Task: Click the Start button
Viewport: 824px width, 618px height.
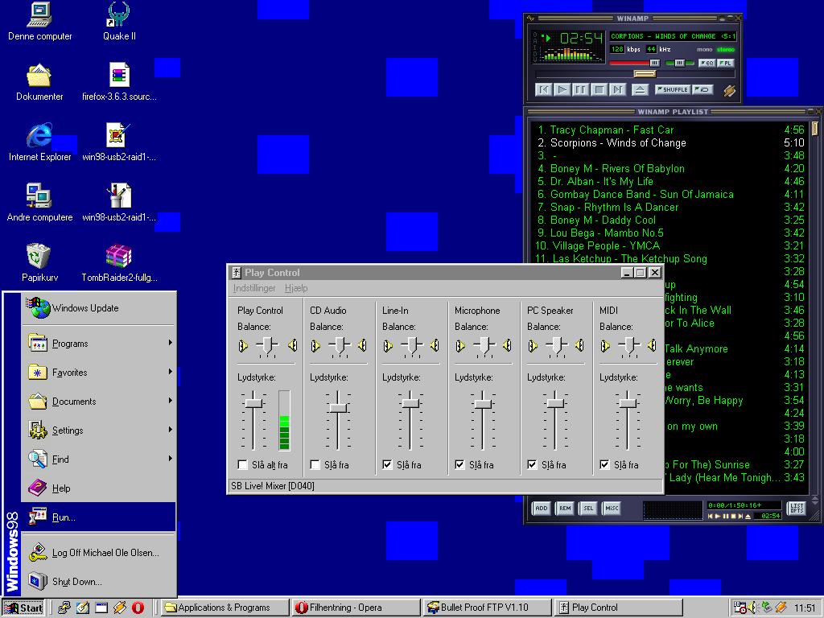Action: 23,608
